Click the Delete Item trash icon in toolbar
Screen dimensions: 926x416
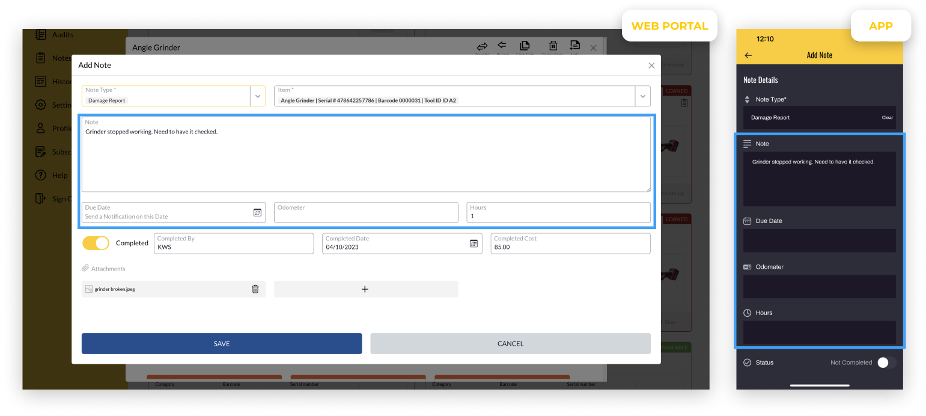(x=553, y=46)
